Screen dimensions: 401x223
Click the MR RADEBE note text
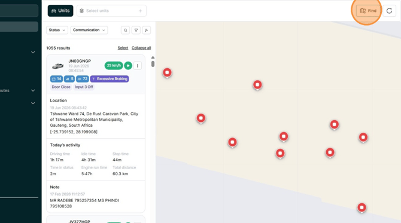84,203
